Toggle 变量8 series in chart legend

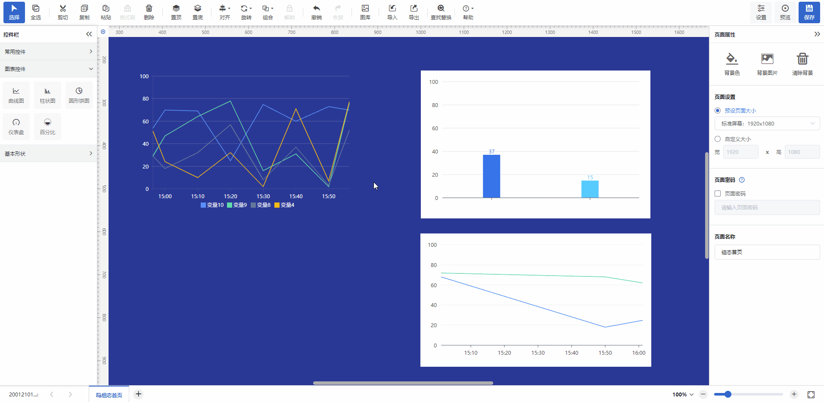click(261, 205)
